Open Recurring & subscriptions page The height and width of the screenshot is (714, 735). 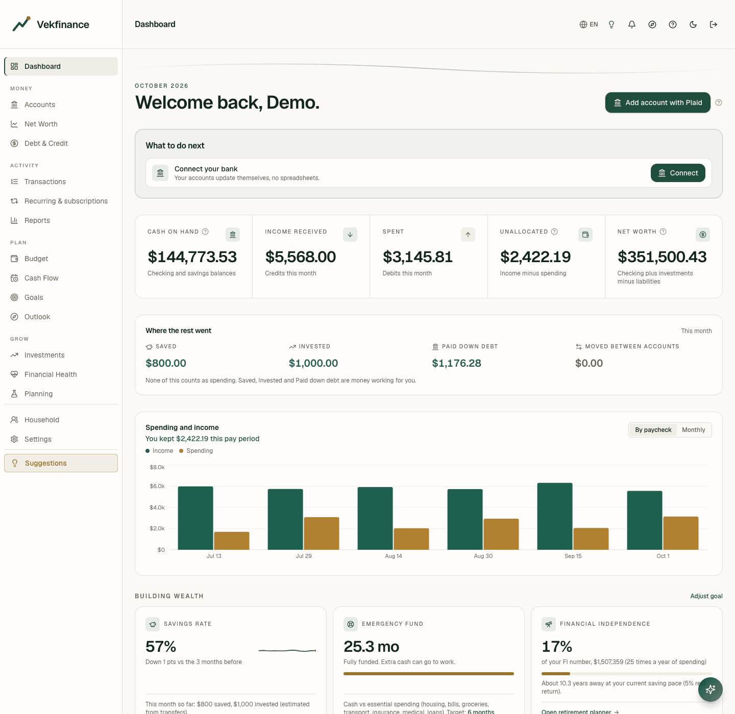pyautogui.click(x=61, y=201)
